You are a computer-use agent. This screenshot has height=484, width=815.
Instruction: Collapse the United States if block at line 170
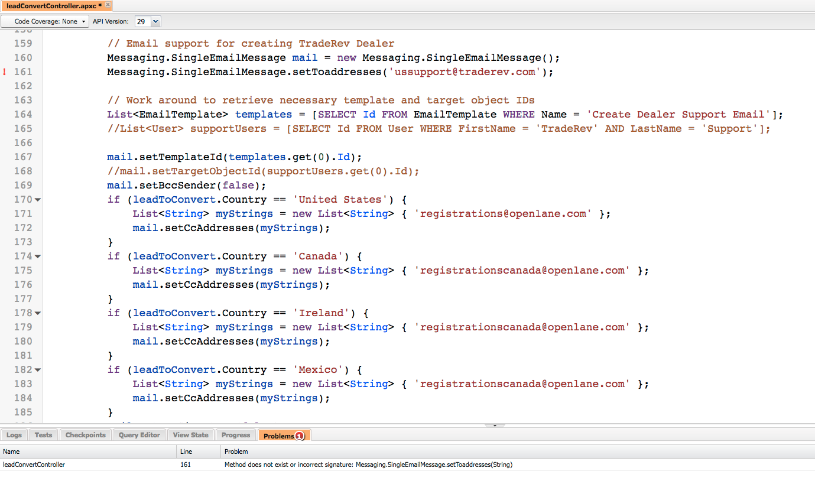coord(38,200)
